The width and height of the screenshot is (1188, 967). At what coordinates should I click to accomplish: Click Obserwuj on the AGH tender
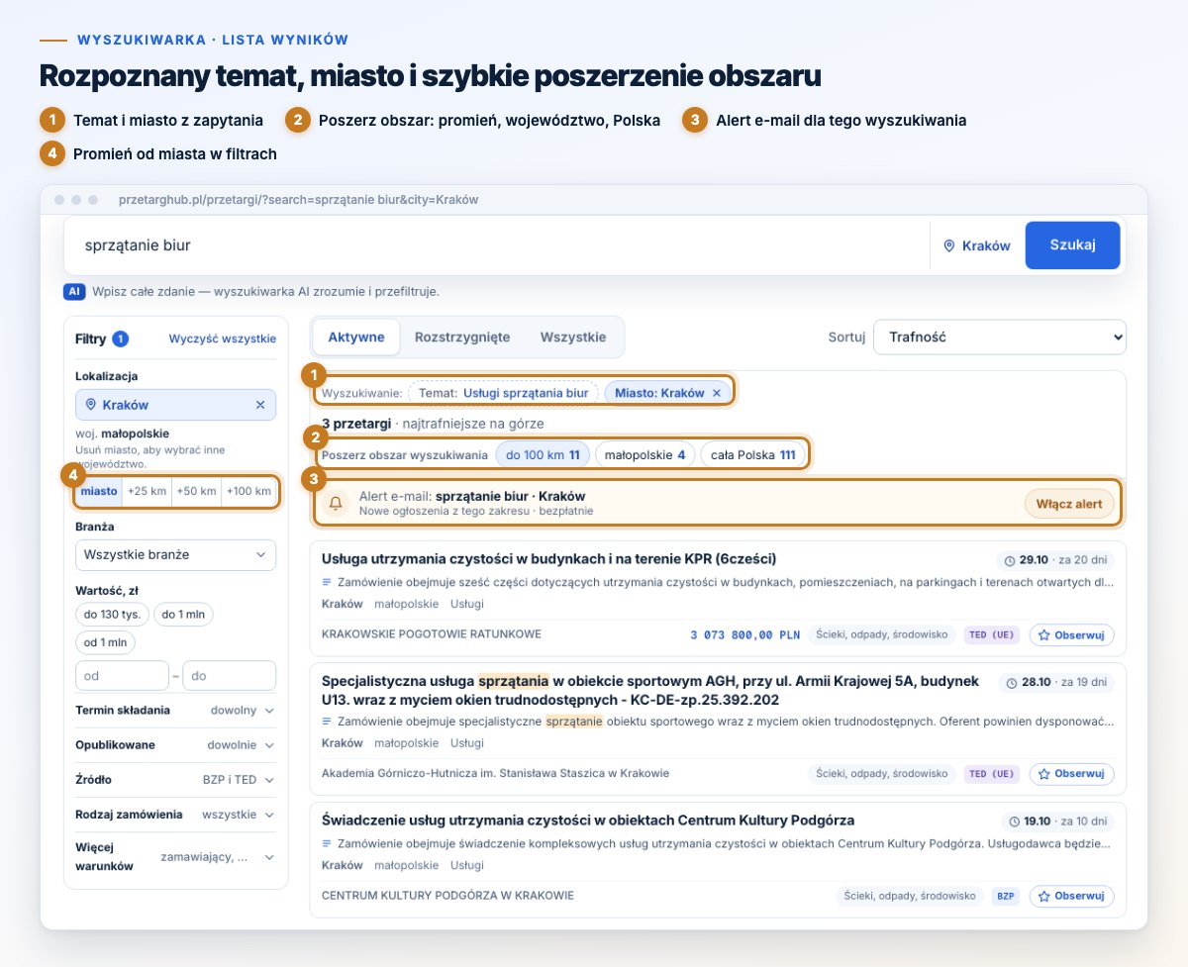coord(1072,773)
